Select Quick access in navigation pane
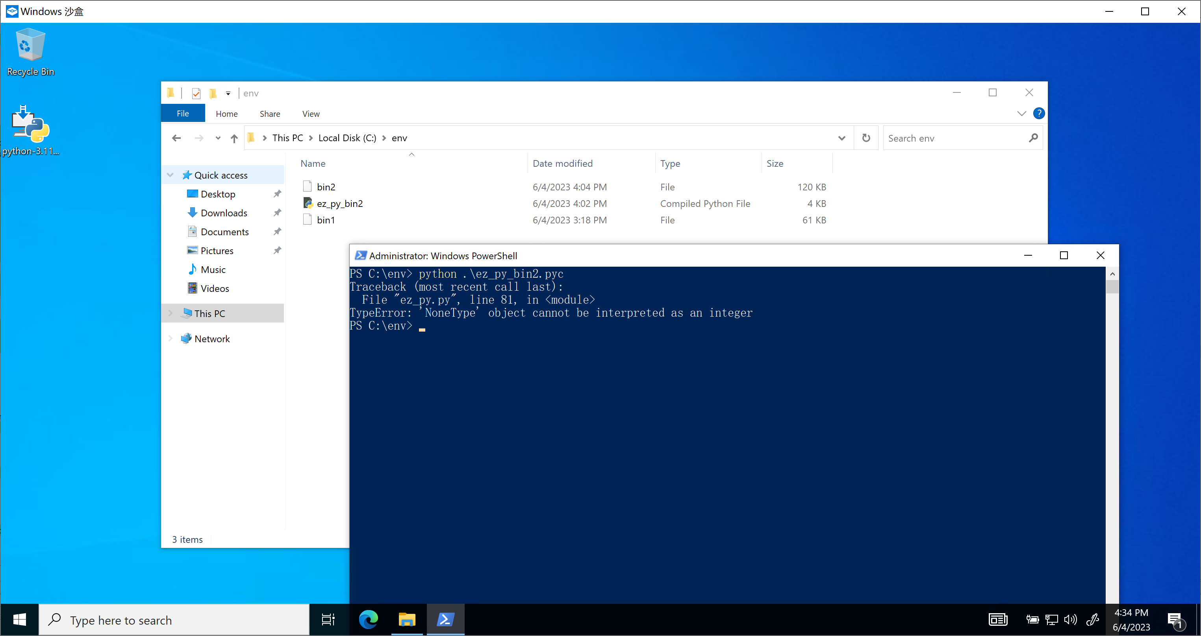The image size is (1201, 636). [x=221, y=175]
